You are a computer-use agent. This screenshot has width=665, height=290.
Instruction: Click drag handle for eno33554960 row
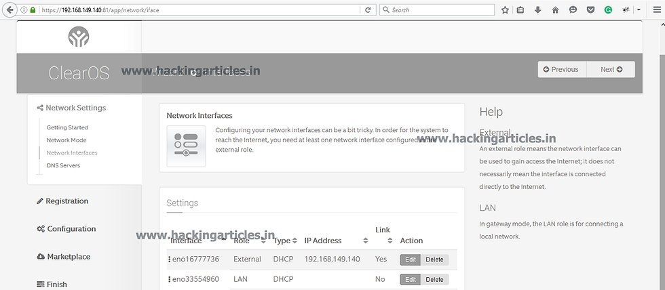coord(169,279)
